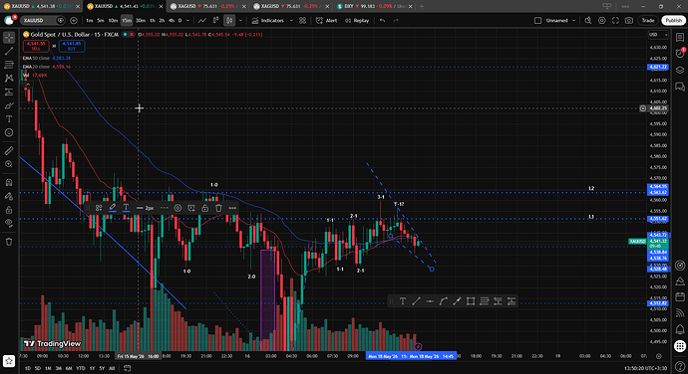Open indicator templates grid
The width and height of the screenshot is (688, 374).
[x=303, y=21]
